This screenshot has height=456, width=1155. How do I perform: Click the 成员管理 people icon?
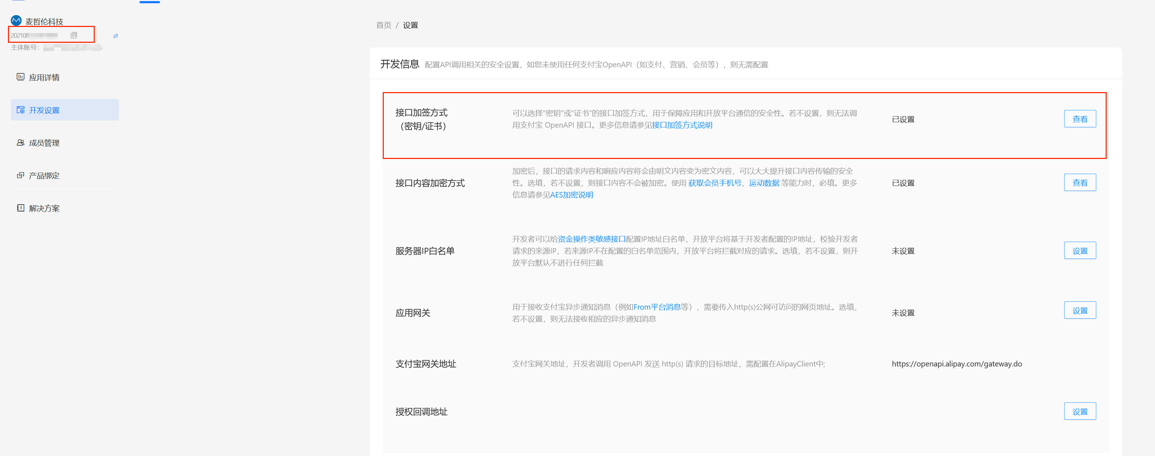[x=20, y=142]
